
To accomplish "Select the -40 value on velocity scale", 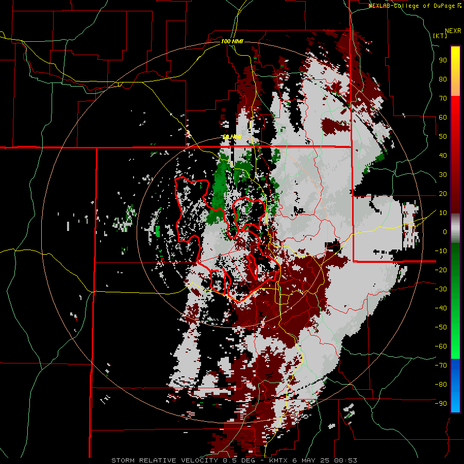I will (x=441, y=308).
